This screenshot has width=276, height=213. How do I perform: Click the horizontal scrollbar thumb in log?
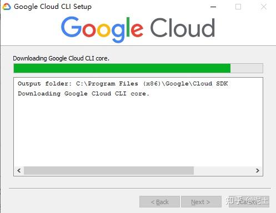coord(109,170)
